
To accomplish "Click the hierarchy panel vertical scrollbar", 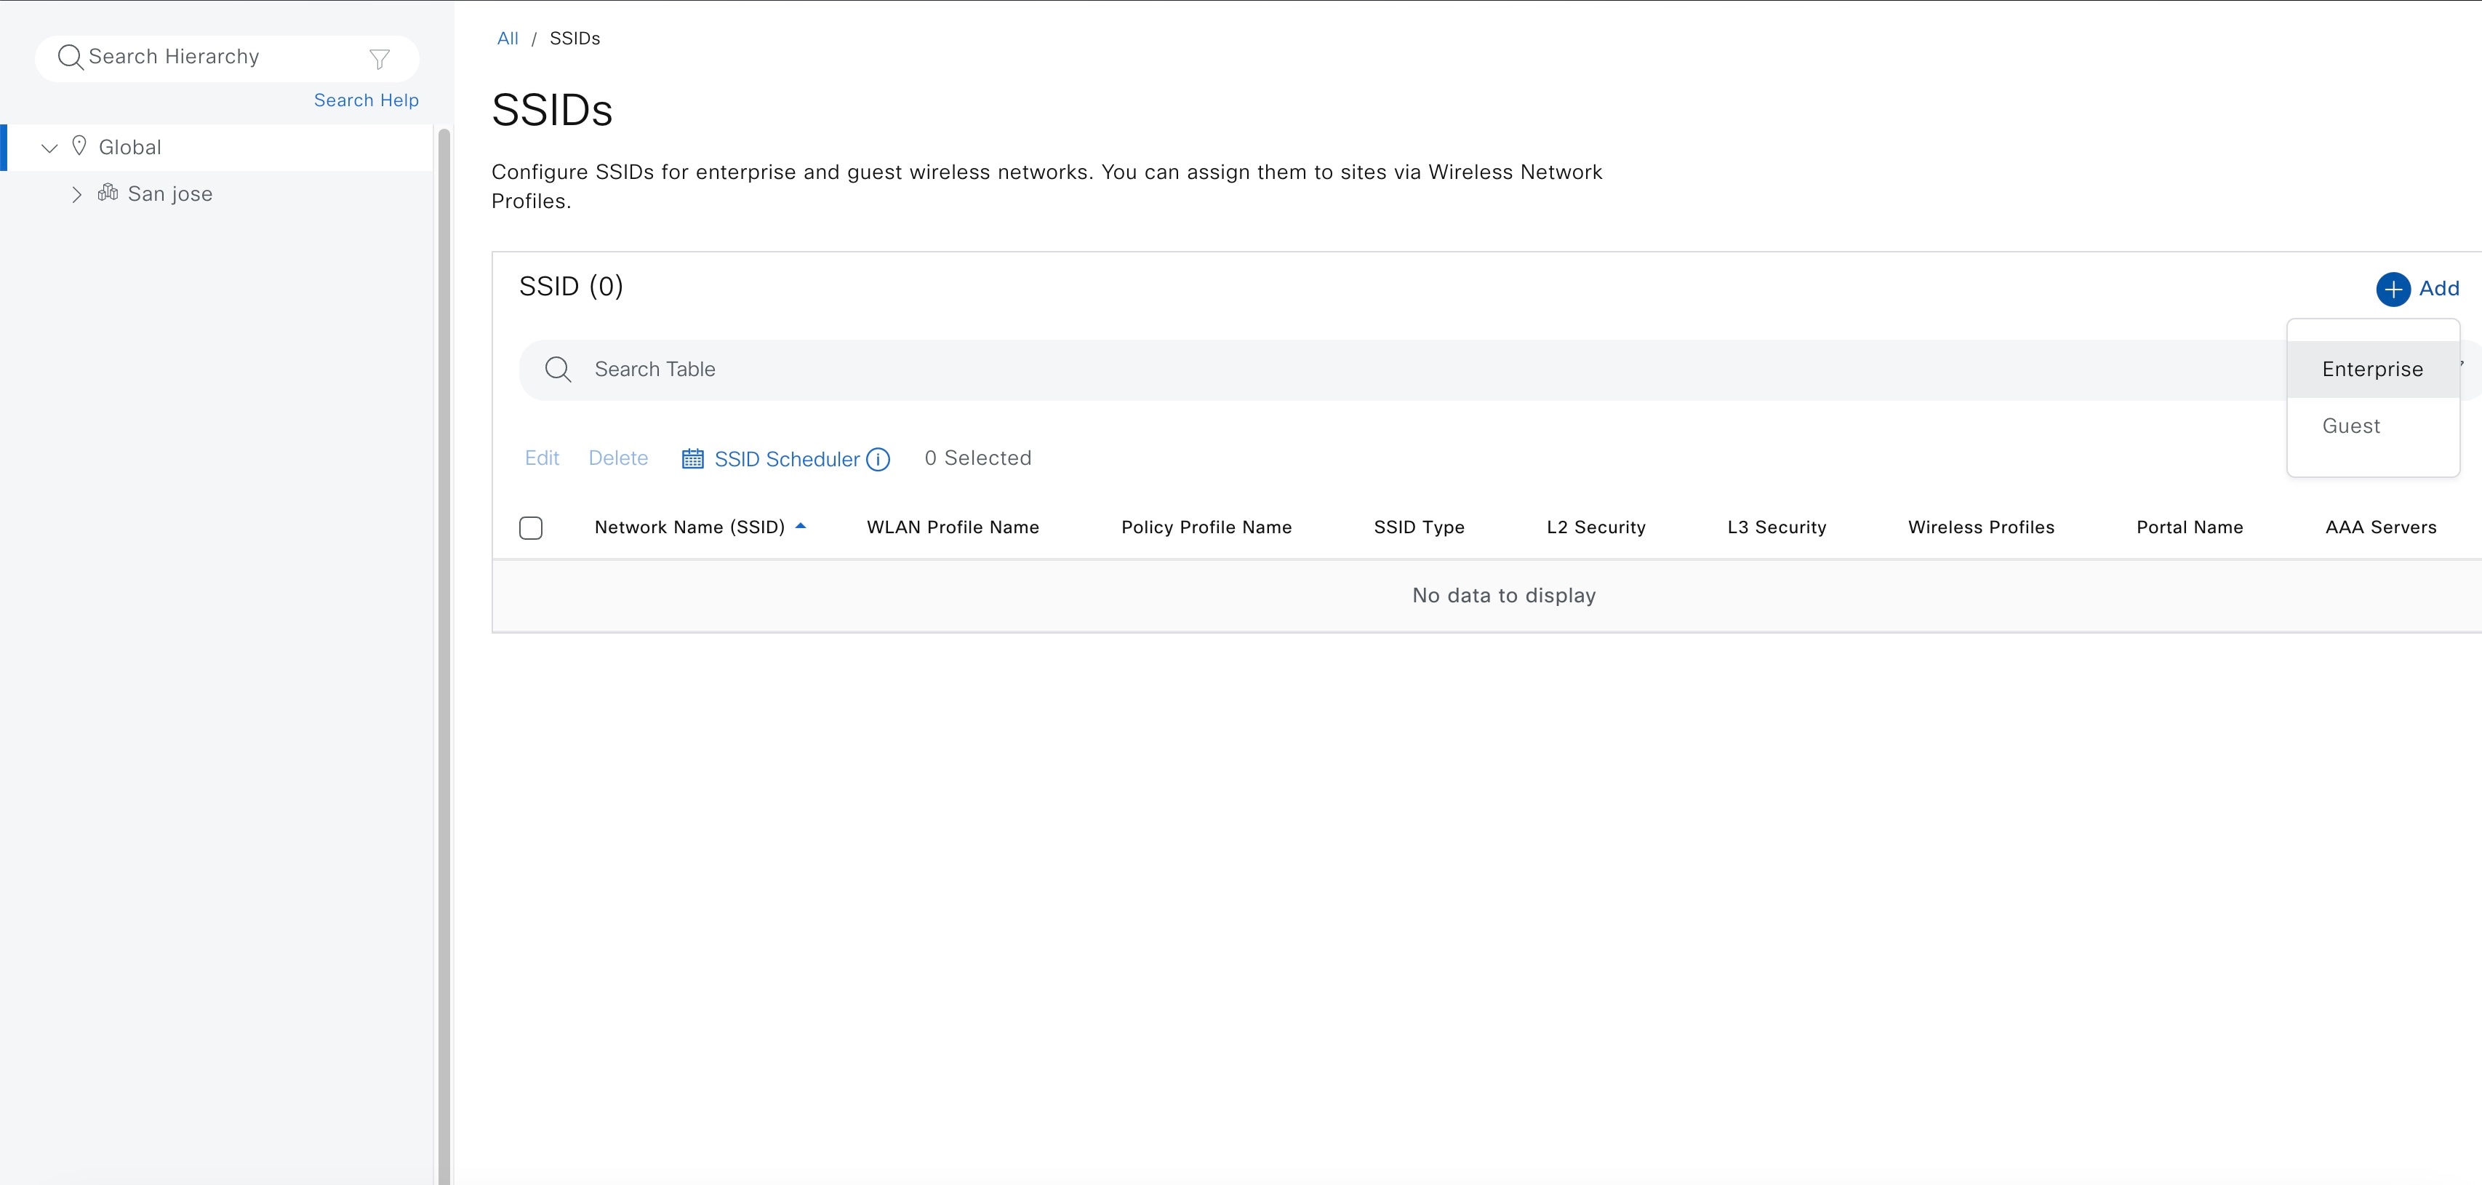I will click(x=444, y=655).
